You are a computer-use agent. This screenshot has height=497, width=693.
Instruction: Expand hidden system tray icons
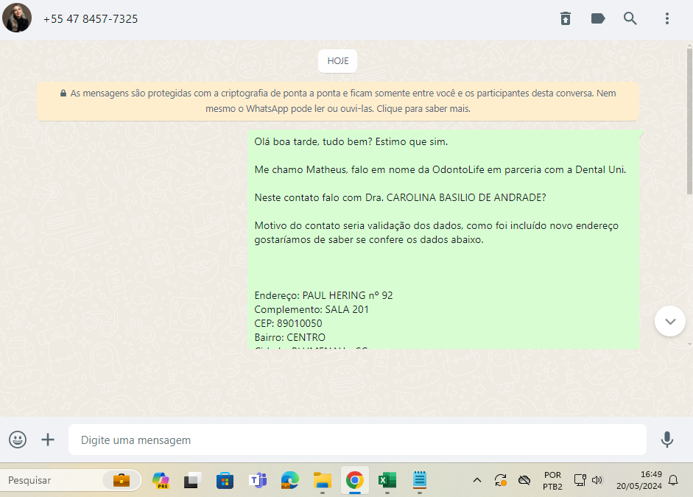click(x=477, y=480)
